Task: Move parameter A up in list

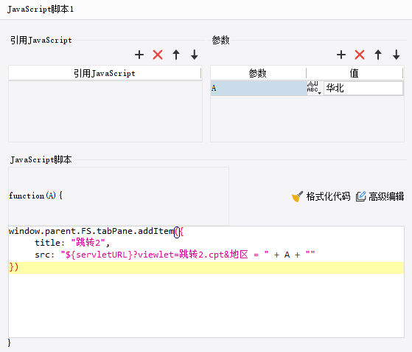Action: click(378, 55)
